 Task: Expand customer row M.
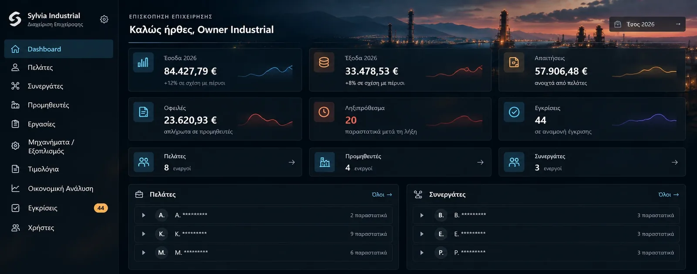pos(144,253)
